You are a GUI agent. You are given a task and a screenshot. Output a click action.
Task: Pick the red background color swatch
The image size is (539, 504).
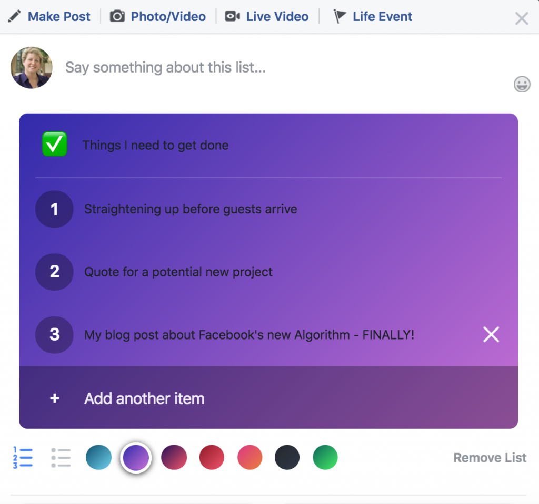212,457
